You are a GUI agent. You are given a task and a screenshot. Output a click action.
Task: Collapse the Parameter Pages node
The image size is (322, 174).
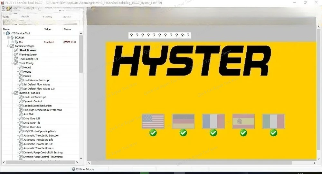(8, 46)
